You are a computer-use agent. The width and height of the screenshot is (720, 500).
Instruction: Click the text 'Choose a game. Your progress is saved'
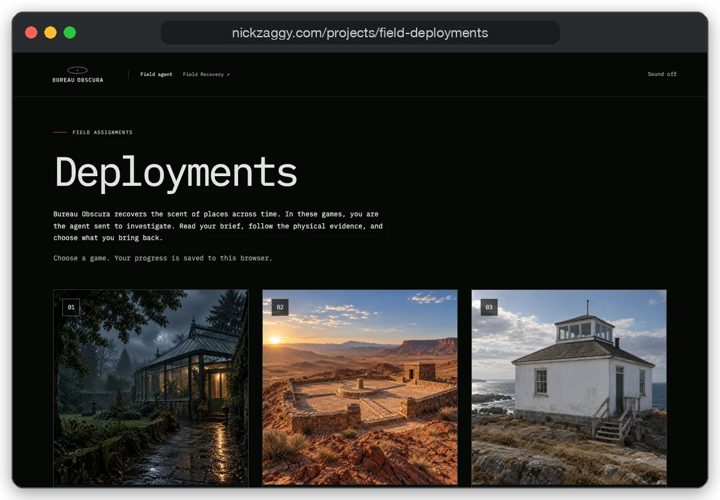click(x=129, y=258)
